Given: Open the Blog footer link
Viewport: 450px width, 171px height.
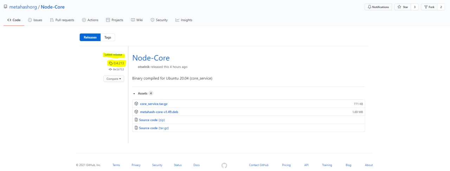Looking at the screenshot, I should (348, 165).
